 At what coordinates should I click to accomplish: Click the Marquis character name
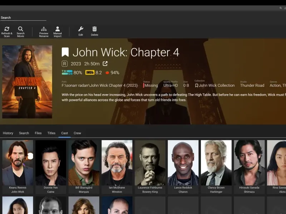pos(84,192)
